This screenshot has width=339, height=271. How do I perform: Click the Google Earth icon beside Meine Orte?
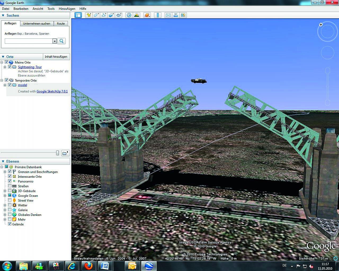(11, 62)
